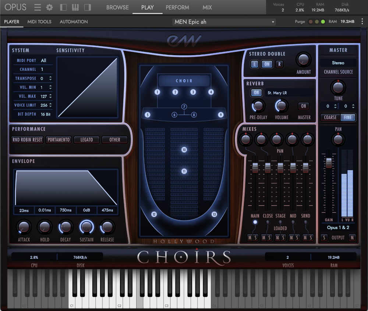Click the PORTAMENTO performance button

pos(59,140)
